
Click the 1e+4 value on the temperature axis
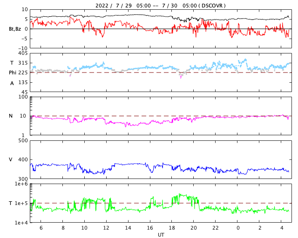pyautogui.click(x=21, y=223)
